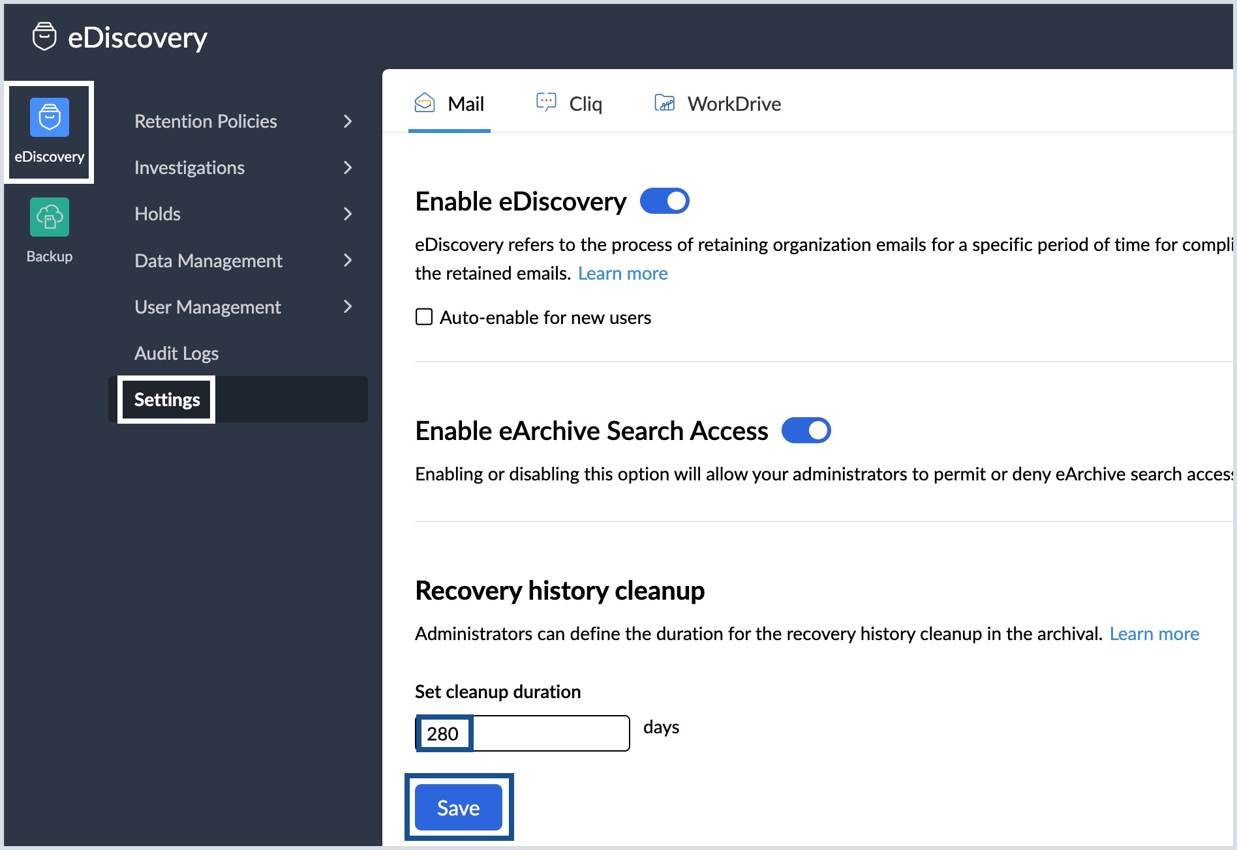Check Auto-enable for new users box

[x=424, y=317]
